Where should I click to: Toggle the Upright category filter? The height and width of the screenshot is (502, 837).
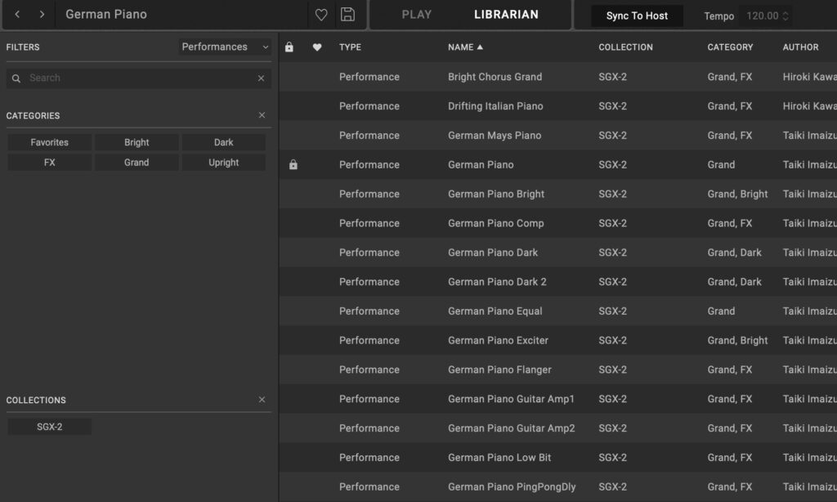[x=223, y=163]
